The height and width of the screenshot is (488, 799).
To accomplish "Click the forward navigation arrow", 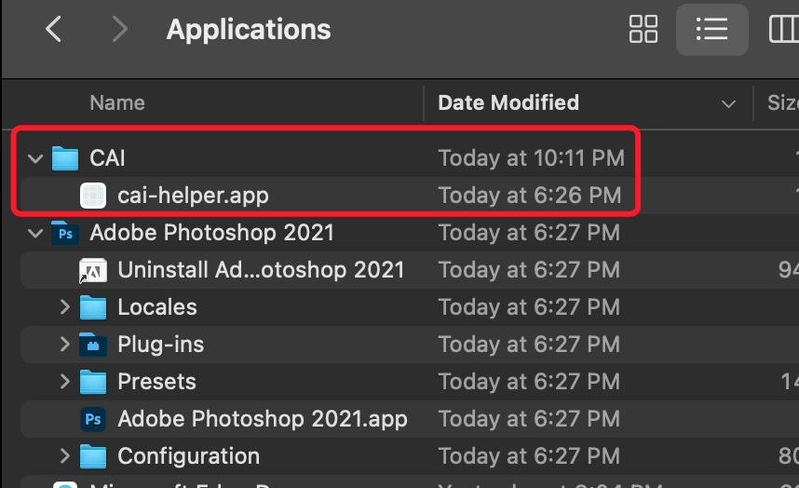I will tap(119, 30).
